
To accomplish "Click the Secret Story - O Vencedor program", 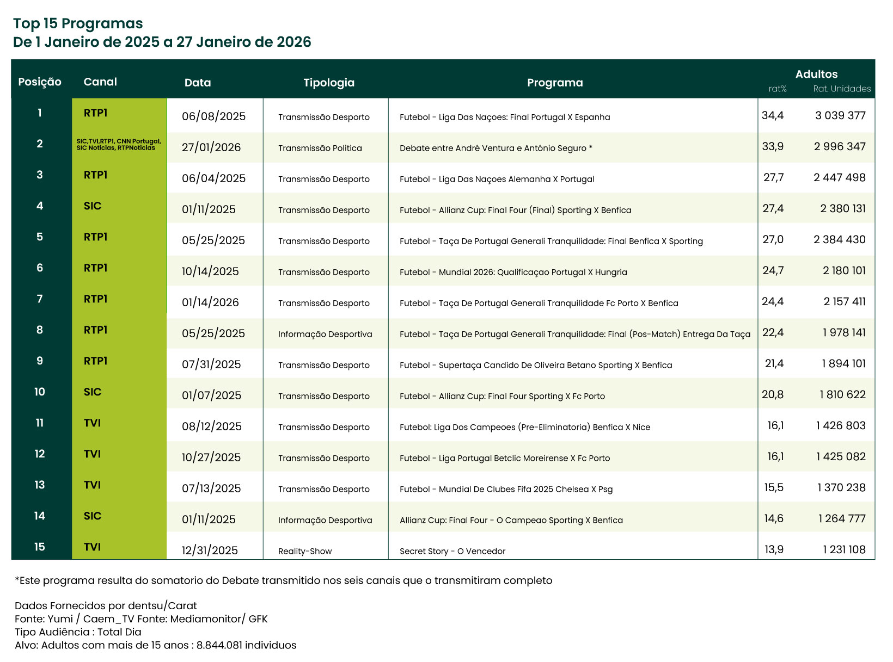I will click(452, 552).
